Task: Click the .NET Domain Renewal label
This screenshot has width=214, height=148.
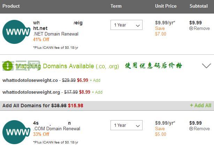Action: coord(56,34)
